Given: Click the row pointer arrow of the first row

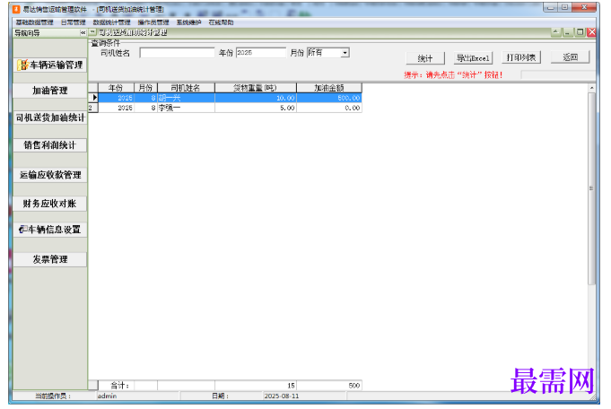Looking at the screenshot, I should coord(93,98).
